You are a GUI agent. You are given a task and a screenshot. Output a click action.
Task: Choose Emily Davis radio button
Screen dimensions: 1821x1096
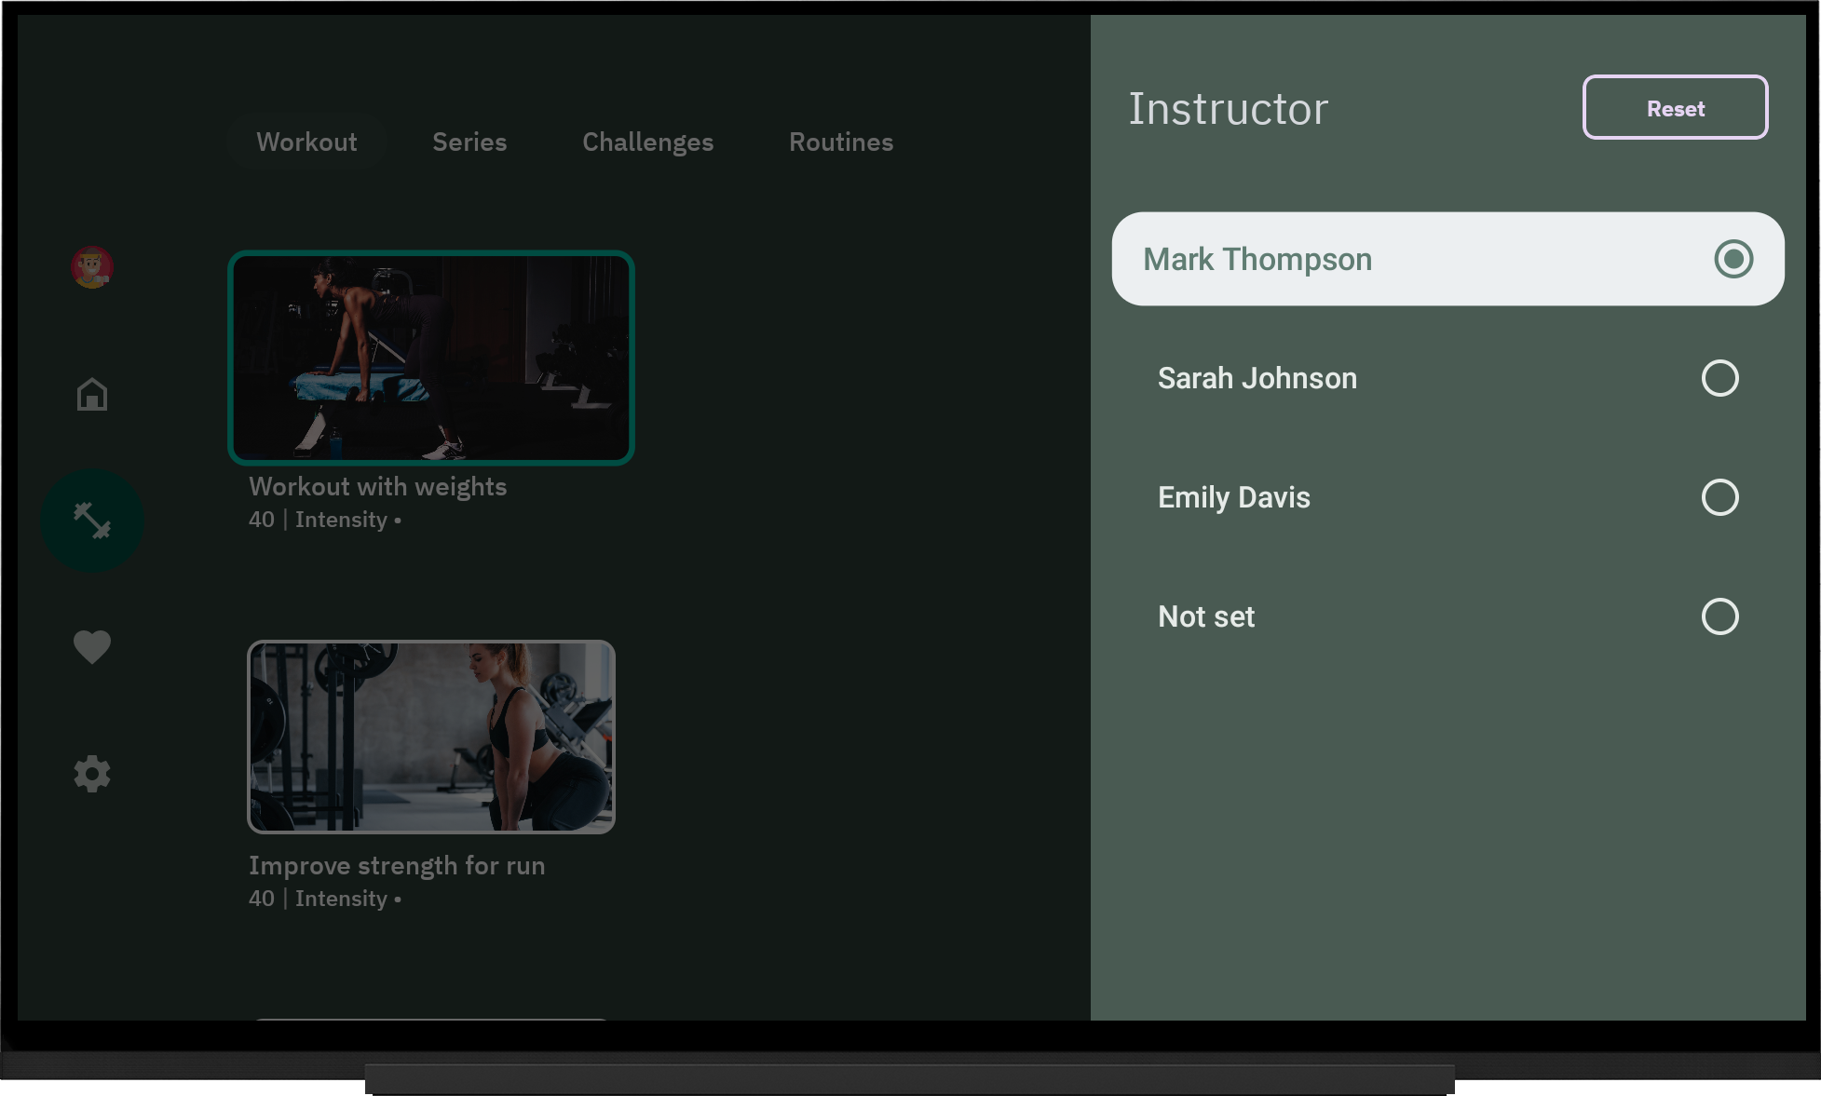[x=1719, y=497]
